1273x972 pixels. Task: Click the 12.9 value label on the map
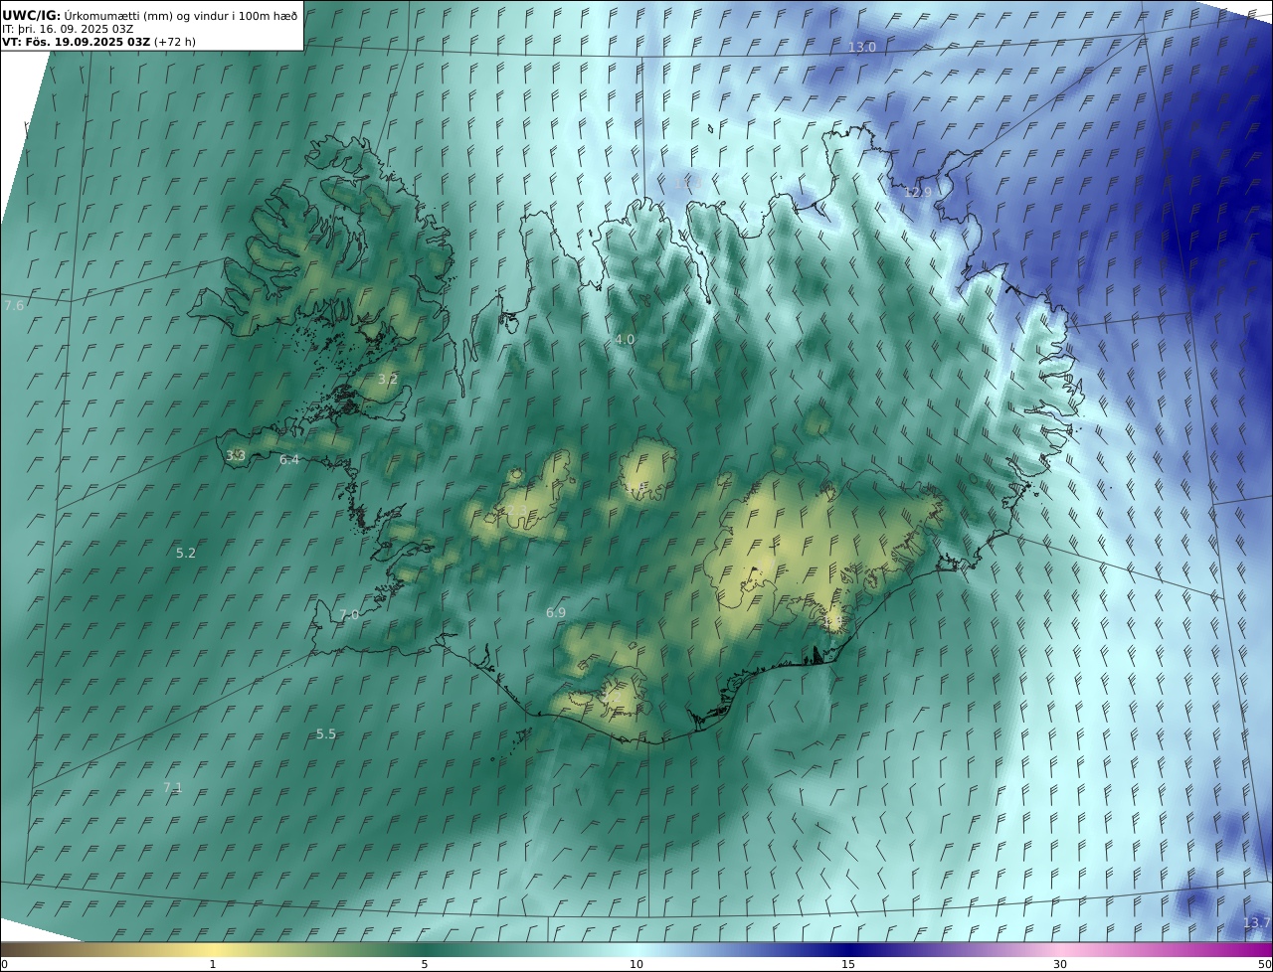(x=918, y=192)
